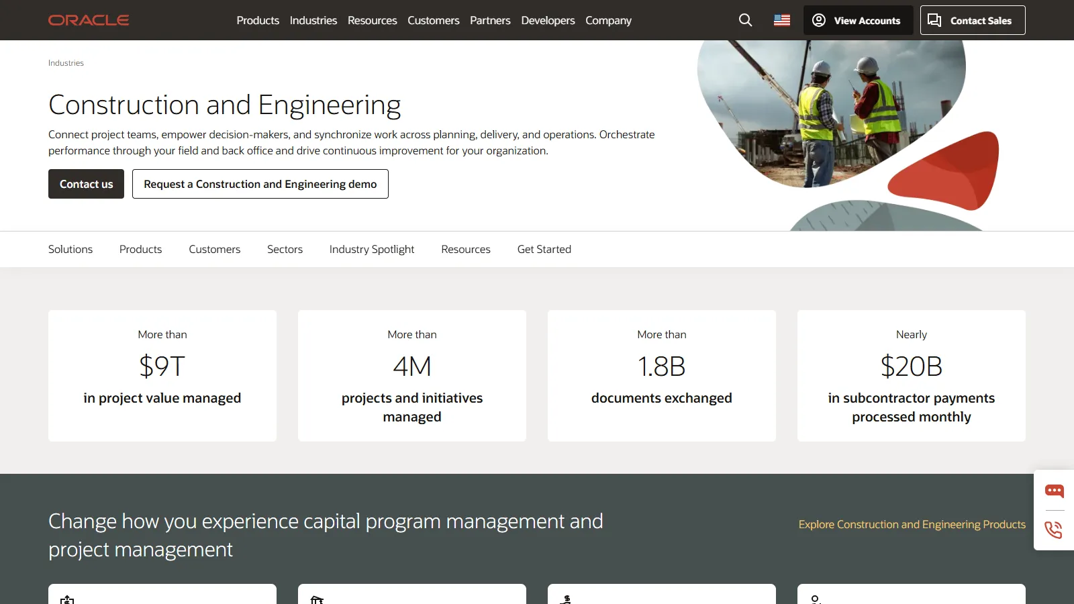This screenshot has height=604, width=1074.
Task: Go to the Industry Spotlight tab
Action: point(372,249)
